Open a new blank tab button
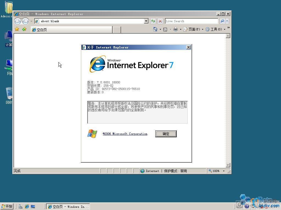The height and width of the screenshot is (210, 281). pos(117,30)
